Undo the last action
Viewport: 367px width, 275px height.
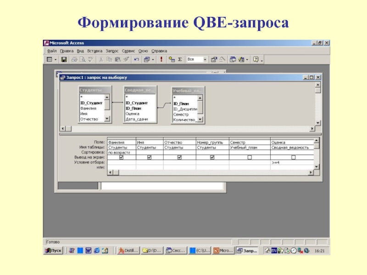point(136,60)
